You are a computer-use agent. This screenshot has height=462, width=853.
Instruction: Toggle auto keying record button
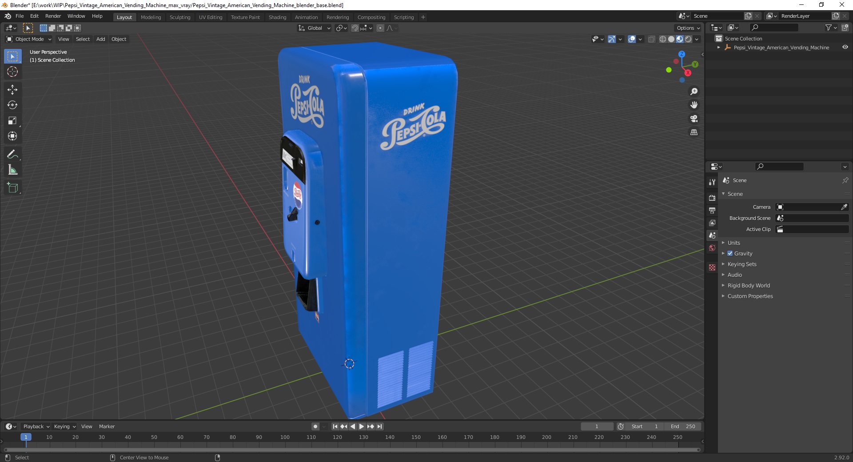pyautogui.click(x=315, y=426)
